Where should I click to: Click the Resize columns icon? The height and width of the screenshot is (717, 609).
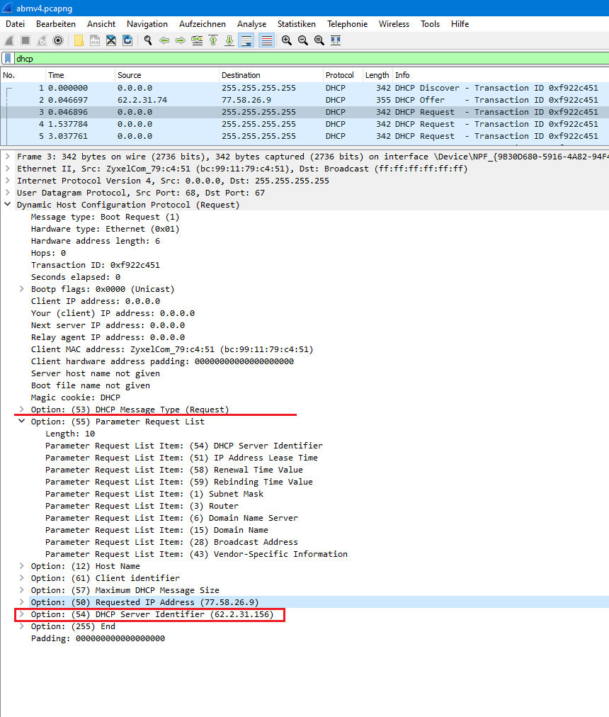(x=336, y=40)
